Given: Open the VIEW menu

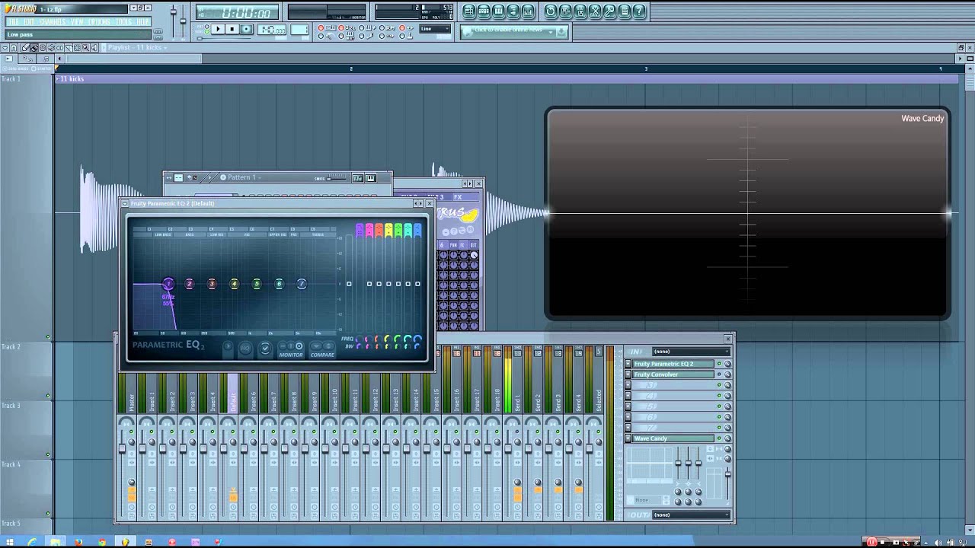Looking at the screenshot, I should point(77,22).
